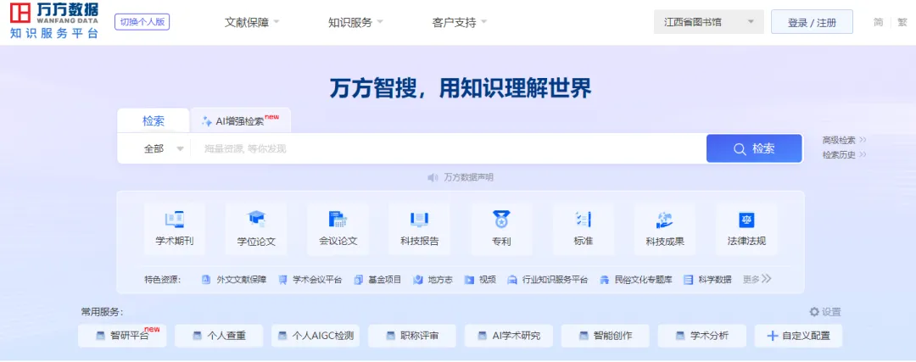Open 智能创作 service
Viewport: 916px width, 362px height.
(606, 336)
